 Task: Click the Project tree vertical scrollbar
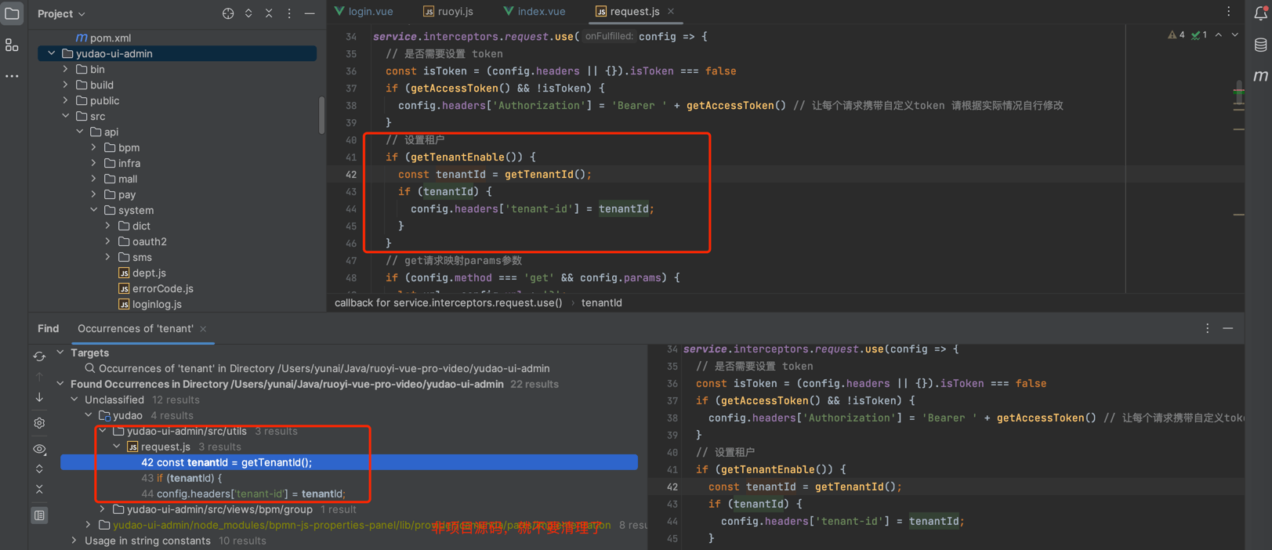click(x=321, y=115)
